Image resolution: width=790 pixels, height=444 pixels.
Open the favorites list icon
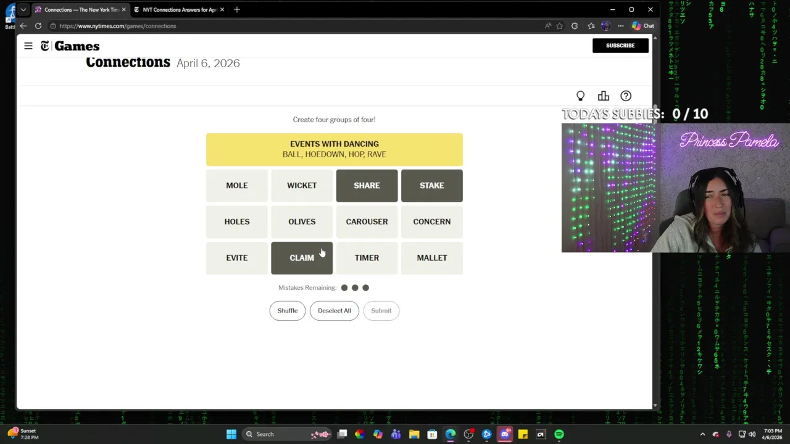(591, 26)
